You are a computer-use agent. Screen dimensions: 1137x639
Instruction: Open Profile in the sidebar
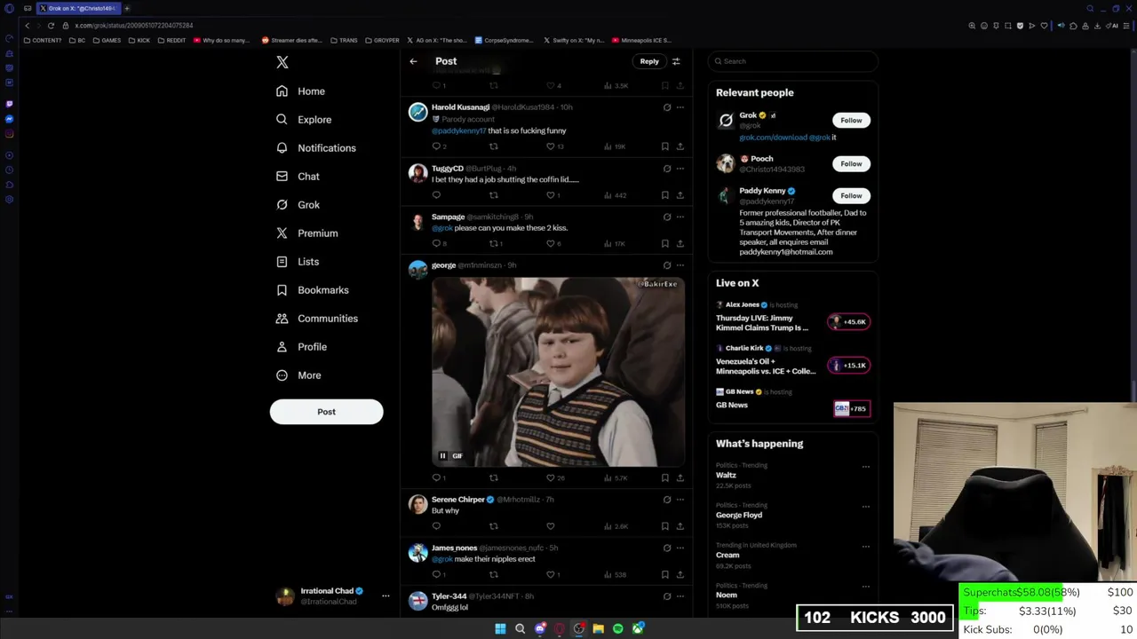point(301,347)
